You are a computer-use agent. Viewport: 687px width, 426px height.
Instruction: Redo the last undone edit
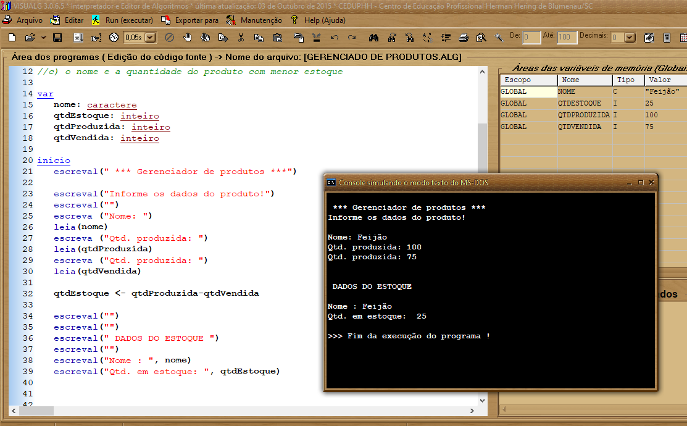click(x=352, y=38)
